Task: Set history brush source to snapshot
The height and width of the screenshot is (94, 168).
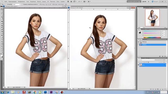Action: pos(138,42)
